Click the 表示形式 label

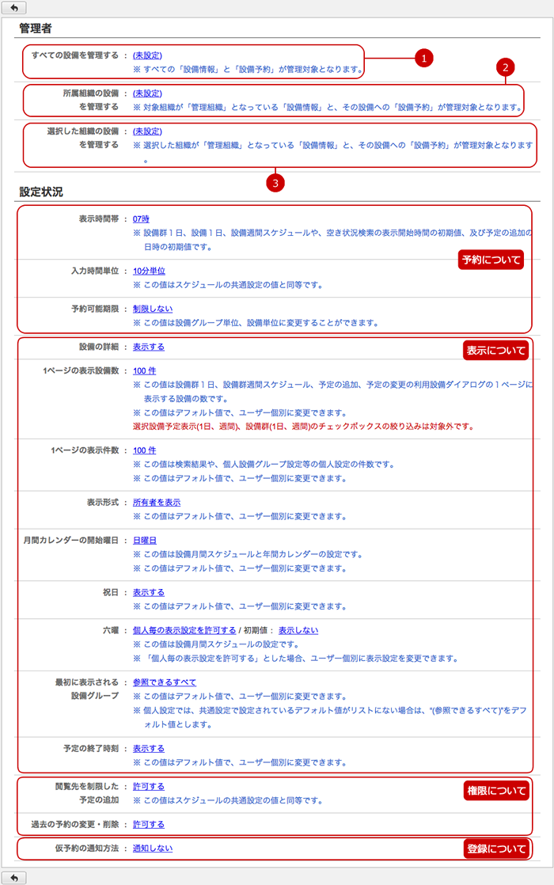pos(103,503)
